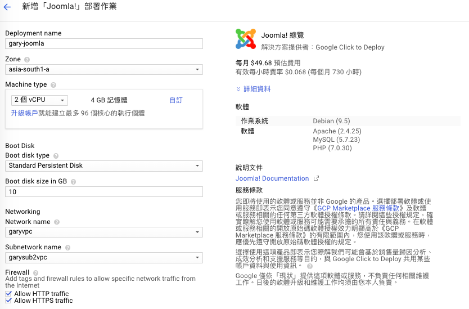Click the Networking section heading
Screen dimensions: 469x309
coord(22,212)
